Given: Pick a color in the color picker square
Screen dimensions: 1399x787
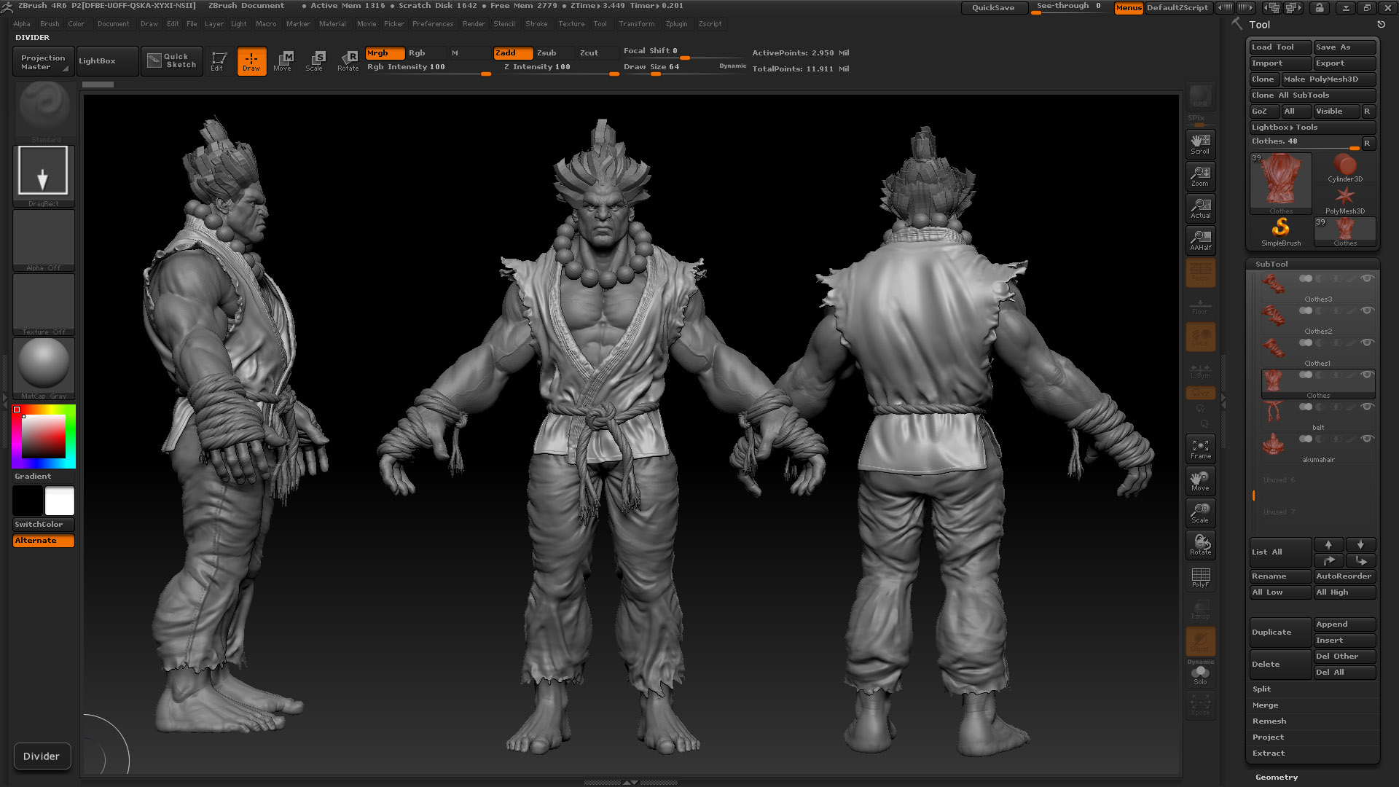Looking at the screenshot, I should (x=44, y=436).
